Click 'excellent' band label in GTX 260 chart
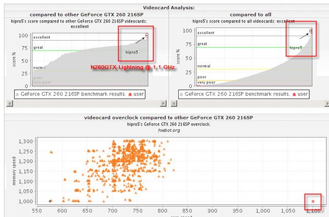329x217 pixels. 42,37
